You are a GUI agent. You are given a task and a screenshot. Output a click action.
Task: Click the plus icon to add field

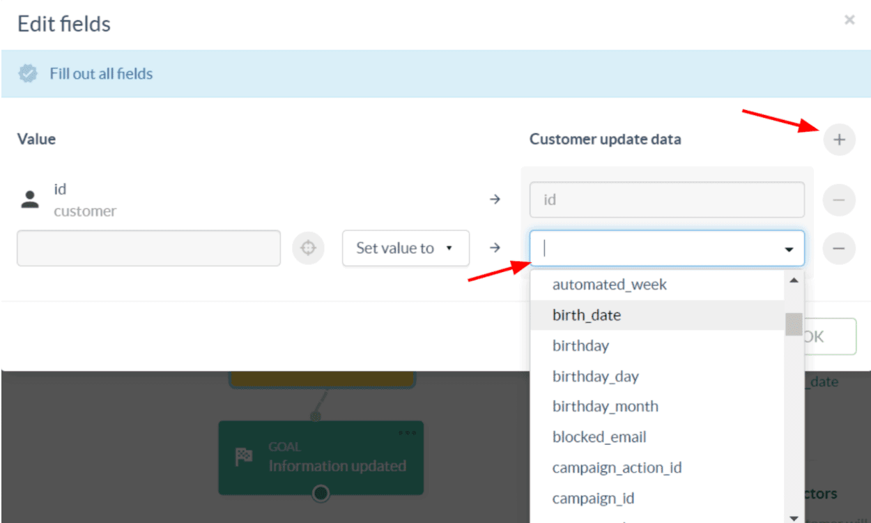click(x=839, y=139)
